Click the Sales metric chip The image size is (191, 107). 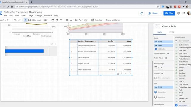pos(164,45)
